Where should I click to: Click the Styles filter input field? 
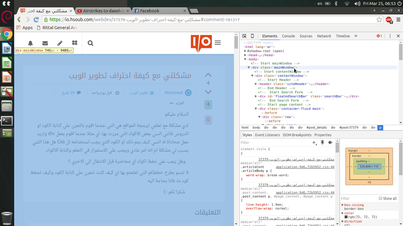tap(275, 143)
